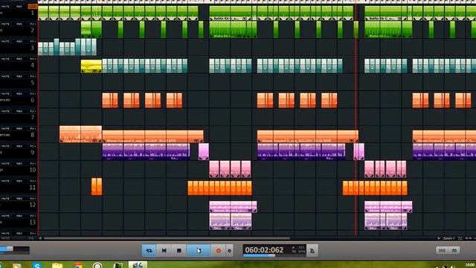
Task: Stop playback with the square stop button
Action: click(178, 251)
